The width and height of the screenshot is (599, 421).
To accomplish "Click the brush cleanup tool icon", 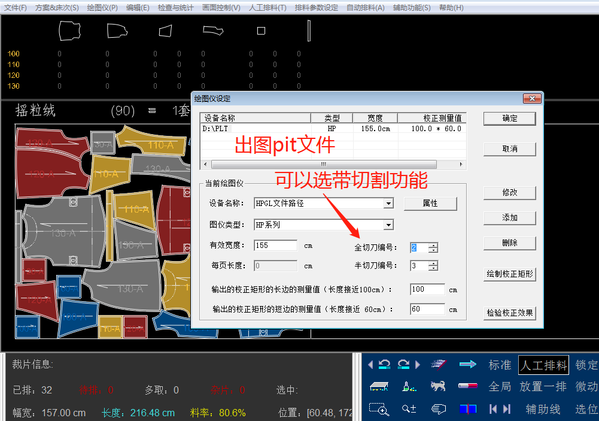I will [x=407, y=386].
